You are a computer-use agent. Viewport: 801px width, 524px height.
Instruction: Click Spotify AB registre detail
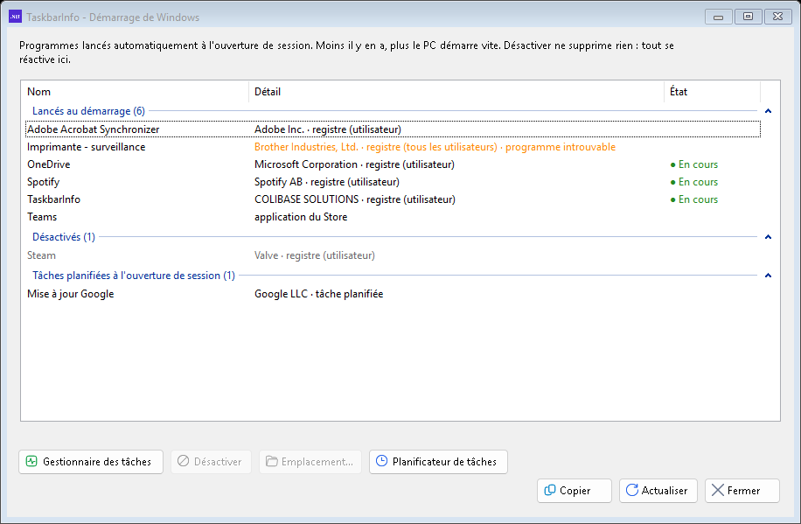point(327,182)
